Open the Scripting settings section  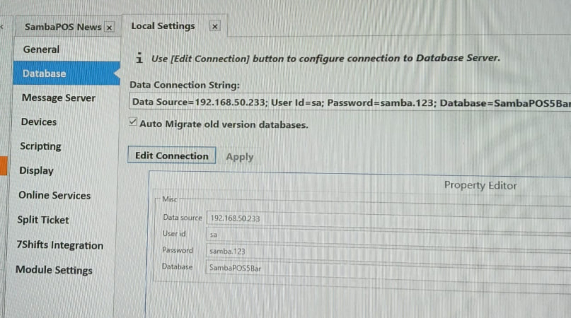click(40, 146)
